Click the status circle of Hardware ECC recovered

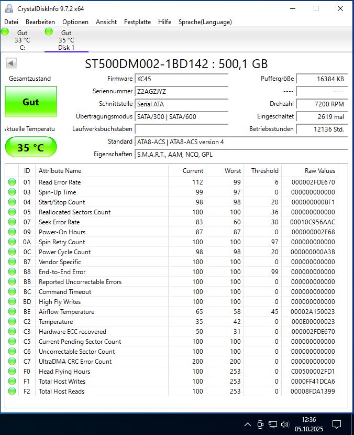pyautogui.click(x=12, y=332)
